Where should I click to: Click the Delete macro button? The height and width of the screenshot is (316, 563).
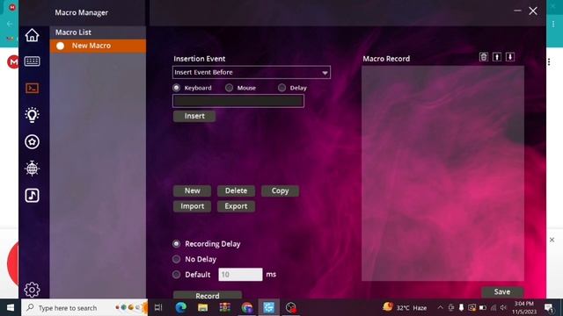[x=236, y=191]
